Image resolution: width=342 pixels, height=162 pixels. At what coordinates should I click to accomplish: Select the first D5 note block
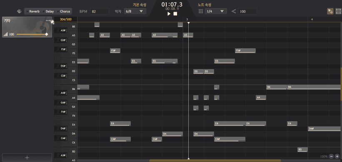tap(198, 71)
